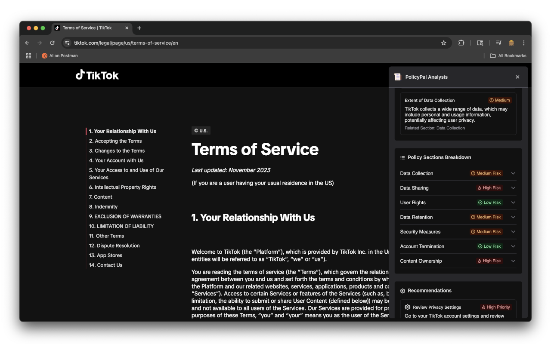Click the Recommendations gear icon
Image resolution: width=551 pixels, height=344 pixels.
tap(402, 291)
